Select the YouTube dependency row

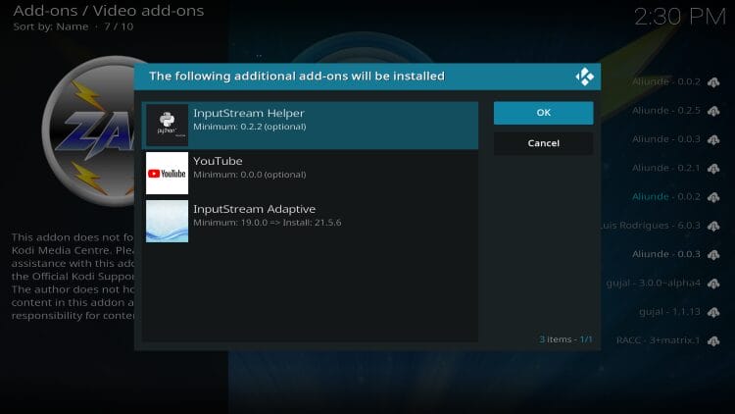pyautogui.click(x=311, y=174)
